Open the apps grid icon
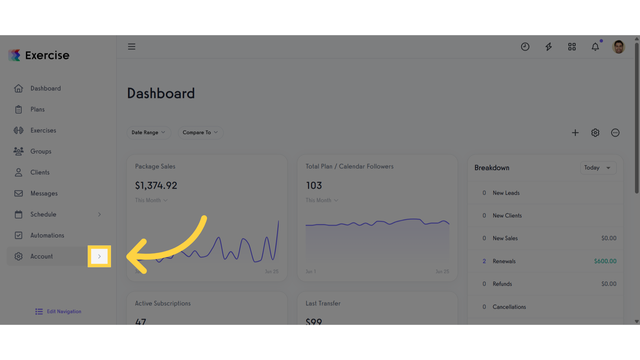 (x=572, y=47)
